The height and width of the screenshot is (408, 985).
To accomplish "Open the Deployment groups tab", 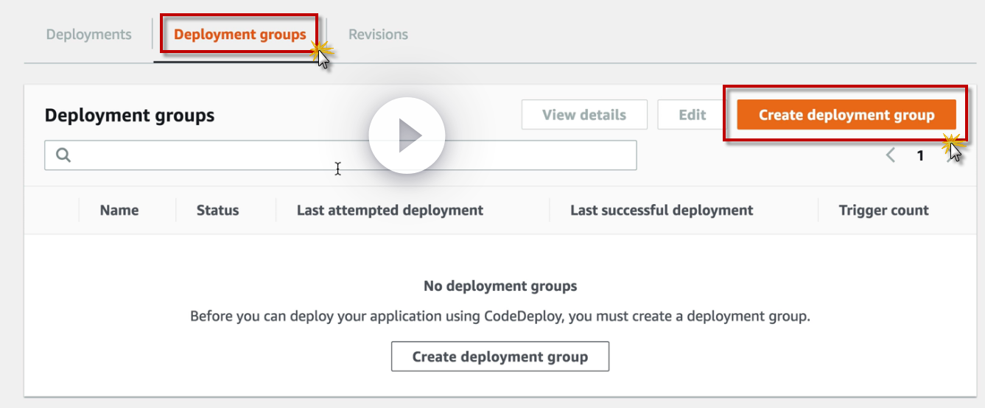I will [239, 35].
